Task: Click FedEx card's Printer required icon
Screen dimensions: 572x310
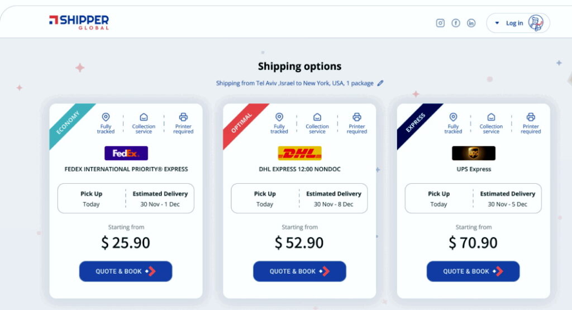Action: [x=183, y=117]
